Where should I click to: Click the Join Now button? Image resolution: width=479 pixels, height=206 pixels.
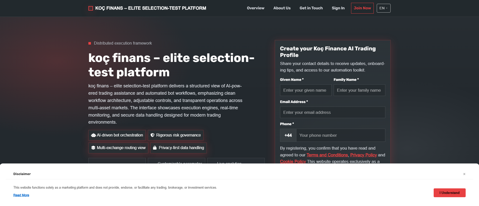(x=362, y=8)
